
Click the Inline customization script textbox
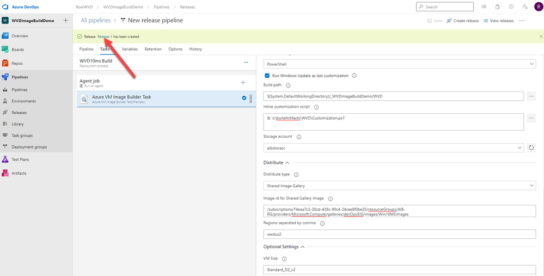coord(393,122)
